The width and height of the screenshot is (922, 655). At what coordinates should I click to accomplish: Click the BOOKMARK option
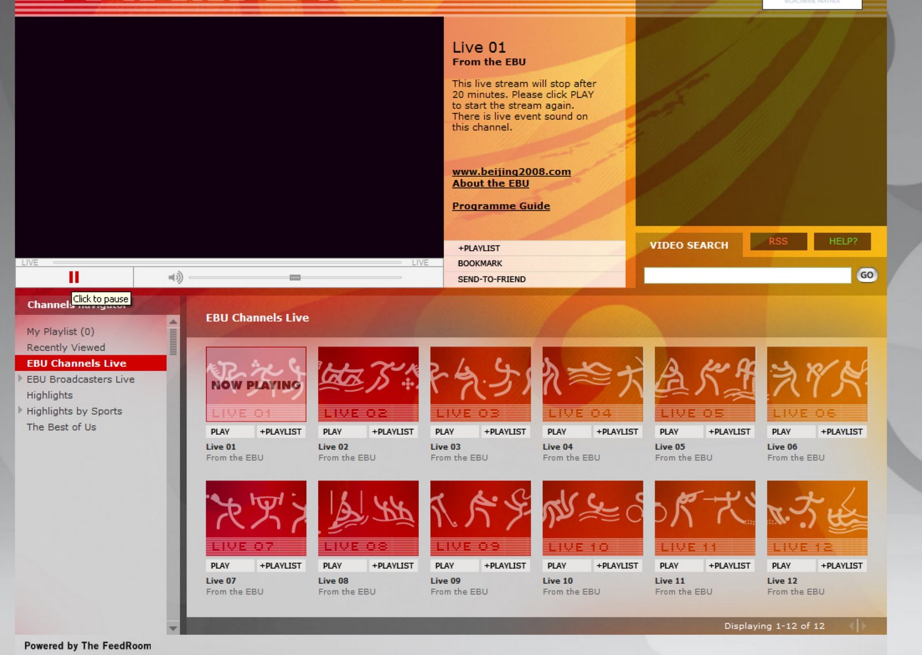tap(535, 263)
